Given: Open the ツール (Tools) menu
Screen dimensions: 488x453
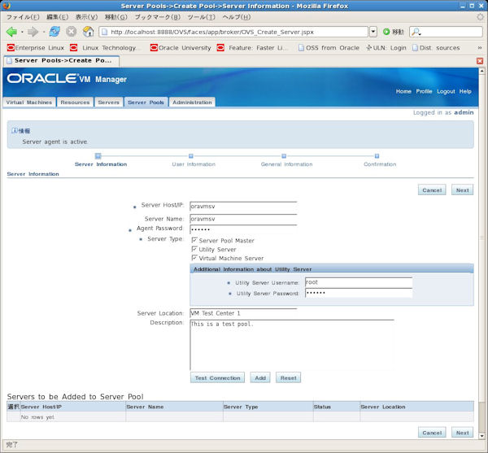Looking at the screenshot, I should point(201,17).
